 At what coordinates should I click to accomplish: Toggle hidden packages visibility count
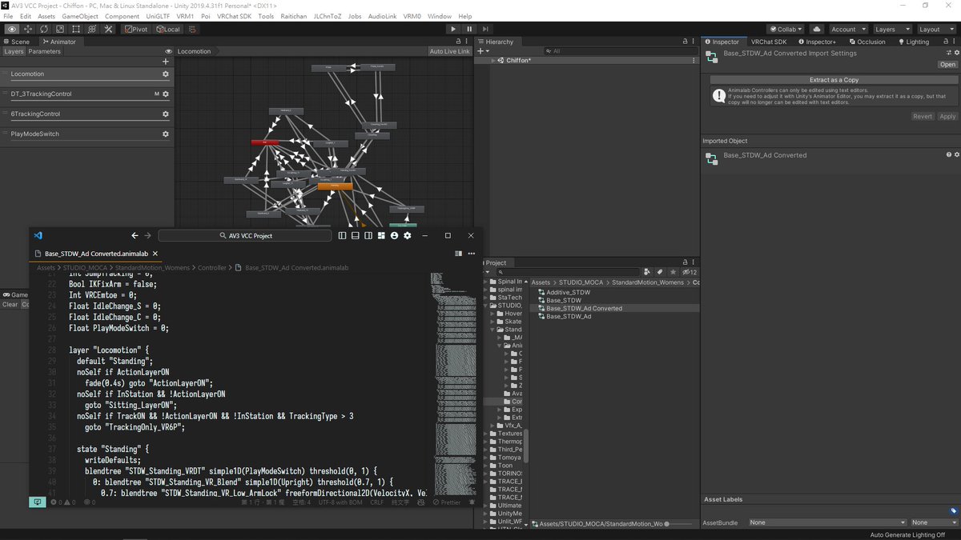[689, 272]
